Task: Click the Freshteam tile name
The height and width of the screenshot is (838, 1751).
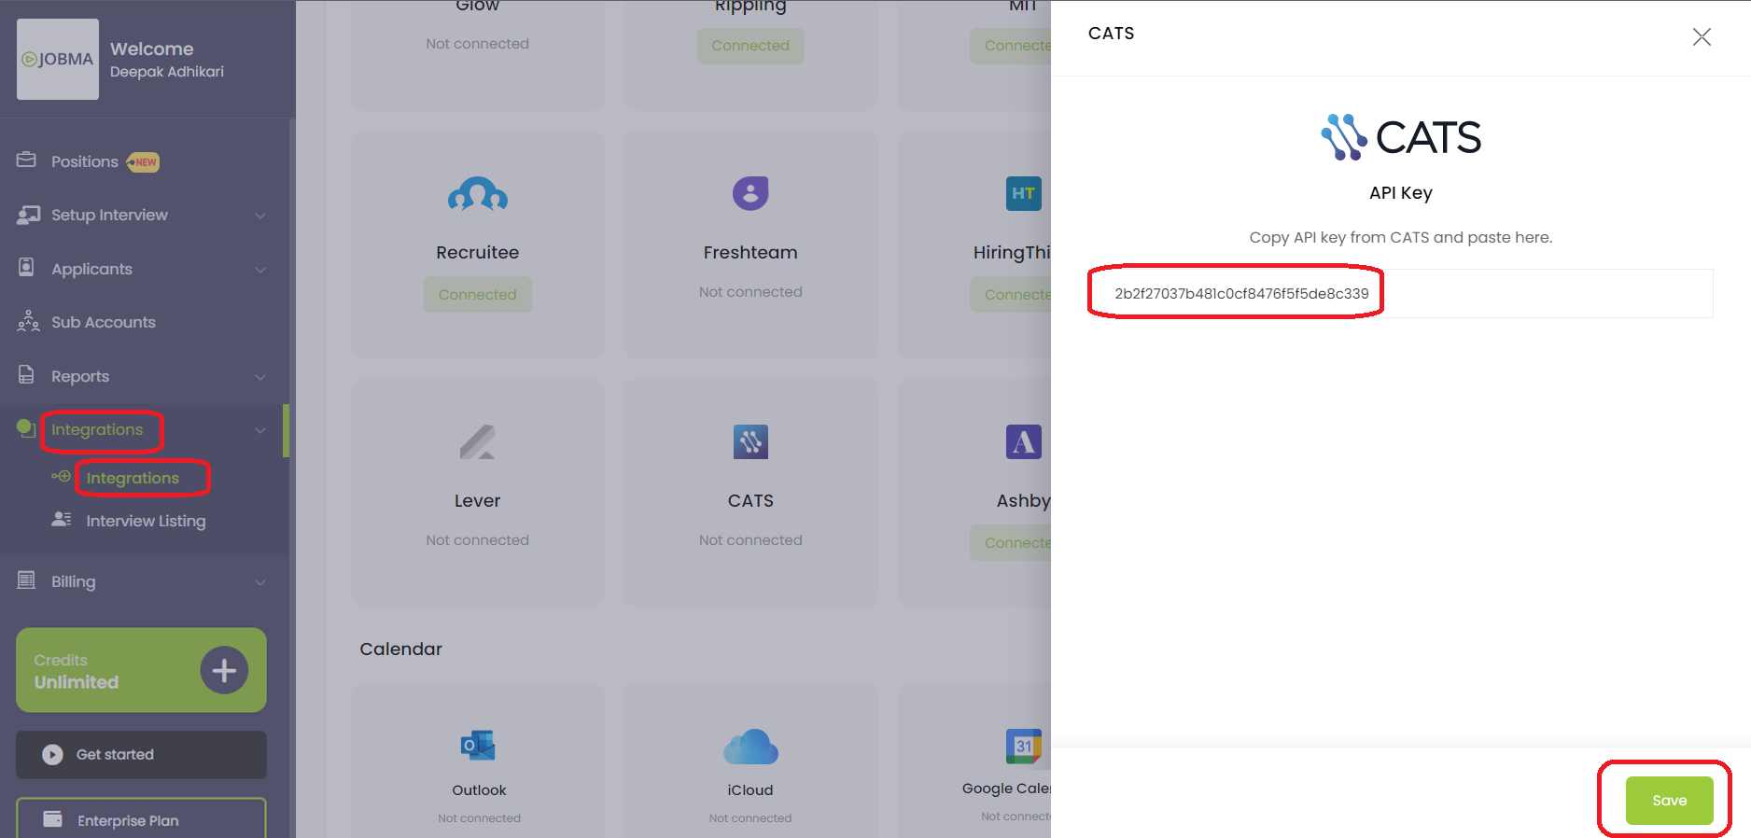Action: [750, 253]
